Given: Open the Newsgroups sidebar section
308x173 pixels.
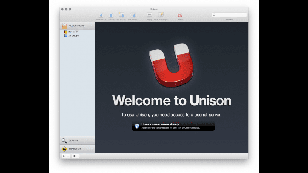Looking at the screenshot, I should (77, 26).
